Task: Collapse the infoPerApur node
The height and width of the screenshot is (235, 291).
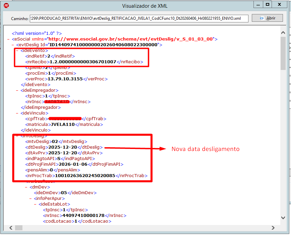Action: 30,199
